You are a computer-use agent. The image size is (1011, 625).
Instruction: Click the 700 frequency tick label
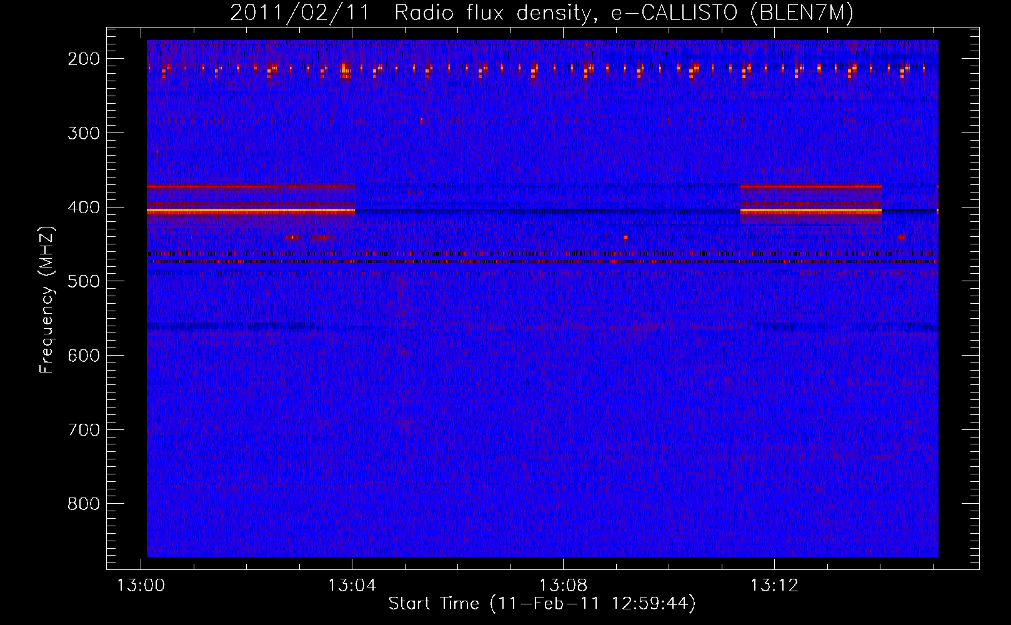pyautogui.click(x=83, y=430)
